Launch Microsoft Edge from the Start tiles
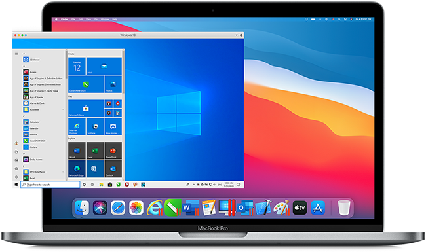Viewport: 426px width, 252px height. tap(77, 169)
